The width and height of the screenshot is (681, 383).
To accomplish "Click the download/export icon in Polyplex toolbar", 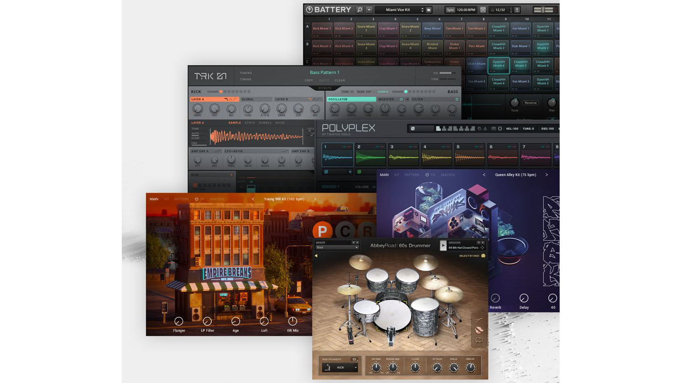I will (x=485, y=129).
